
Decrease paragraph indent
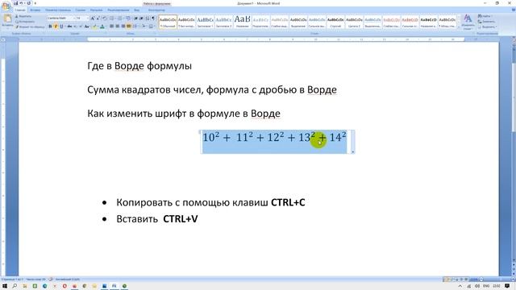(136, 18)
